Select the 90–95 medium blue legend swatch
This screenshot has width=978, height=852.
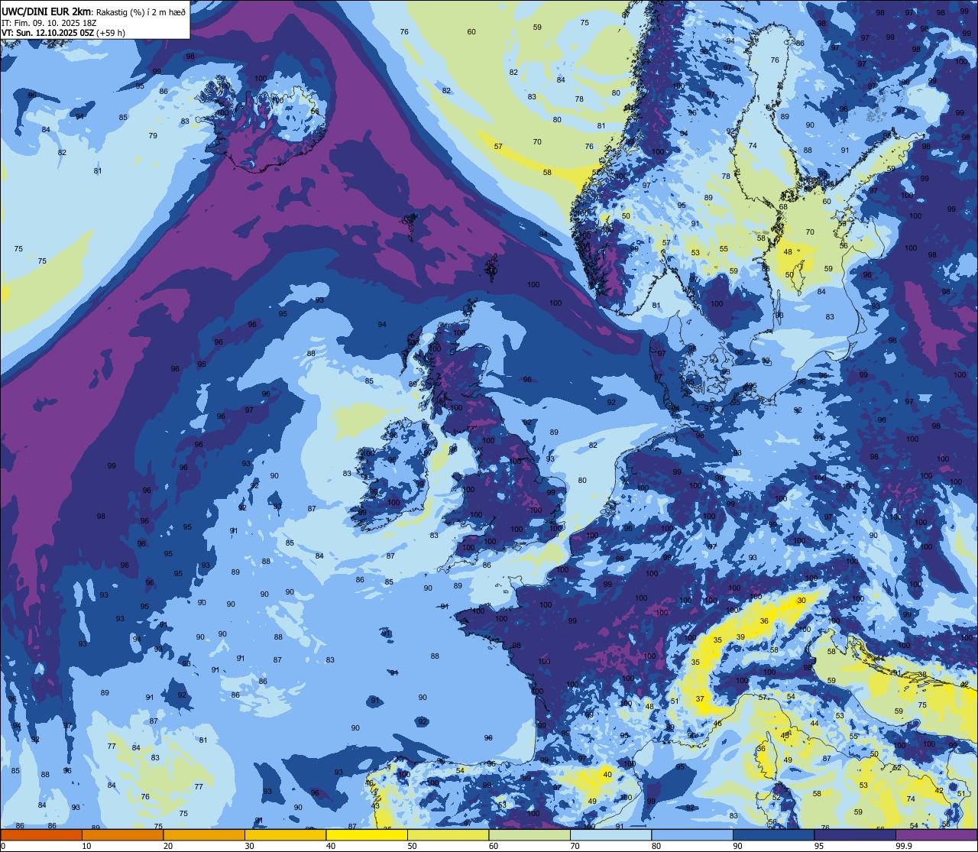[x=773, y=834]
